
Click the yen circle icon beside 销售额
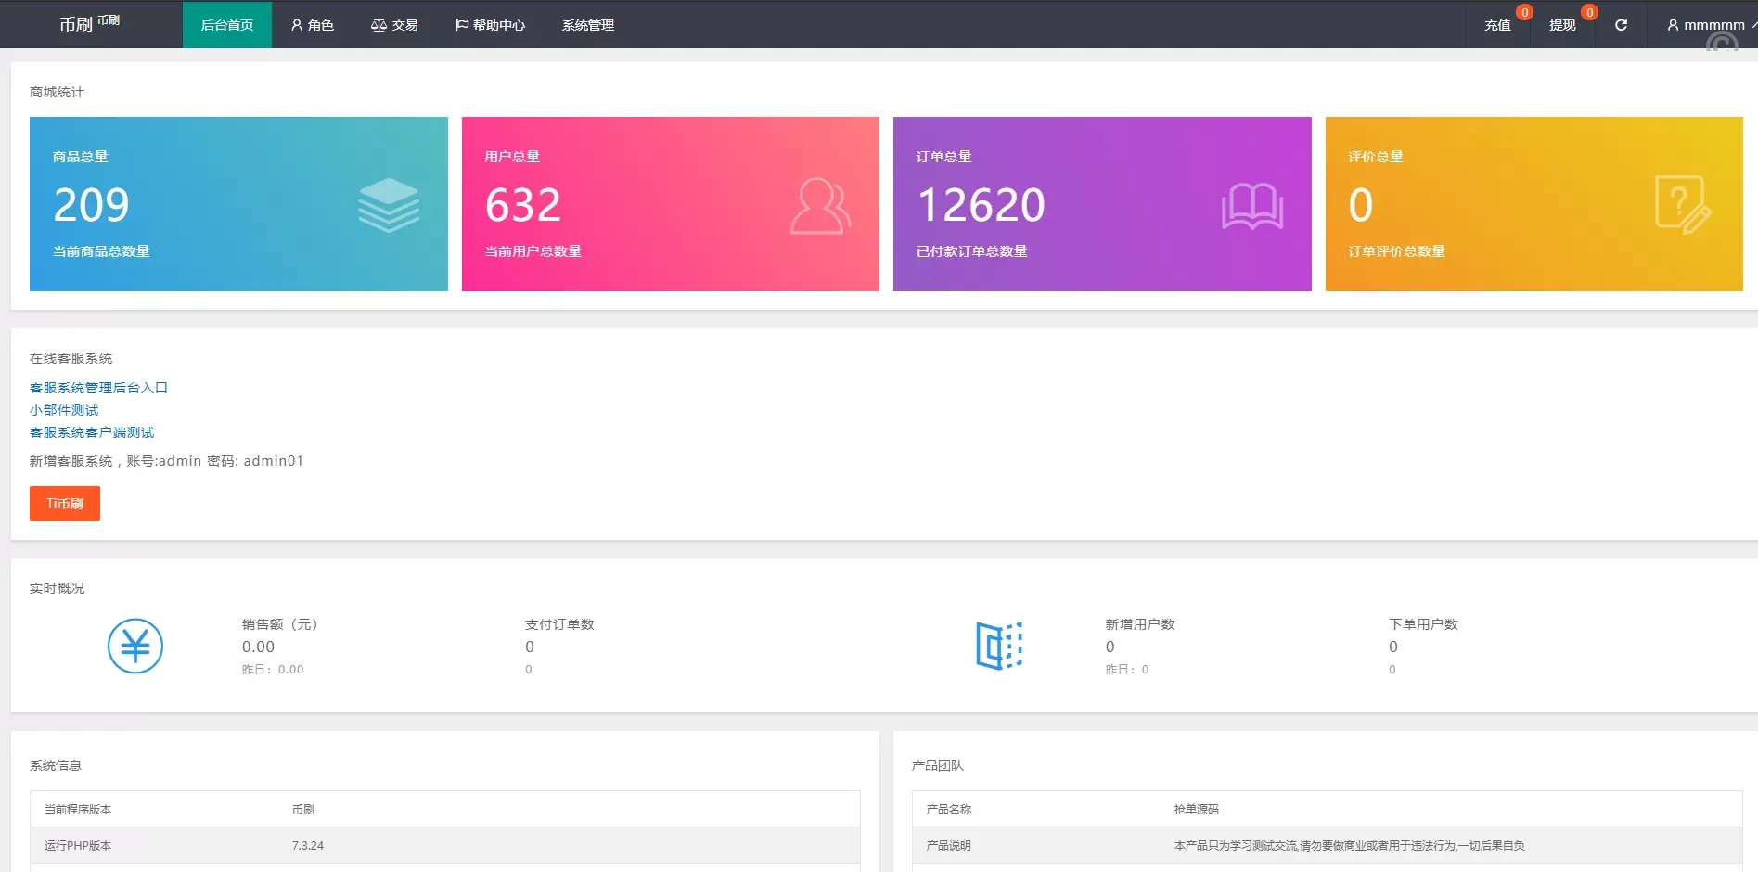point(135,646)
